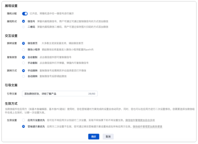The height and width of the screenshot is (144, 198).
Task: Click the 交互设置 section heading
Action: click(11, 36)
